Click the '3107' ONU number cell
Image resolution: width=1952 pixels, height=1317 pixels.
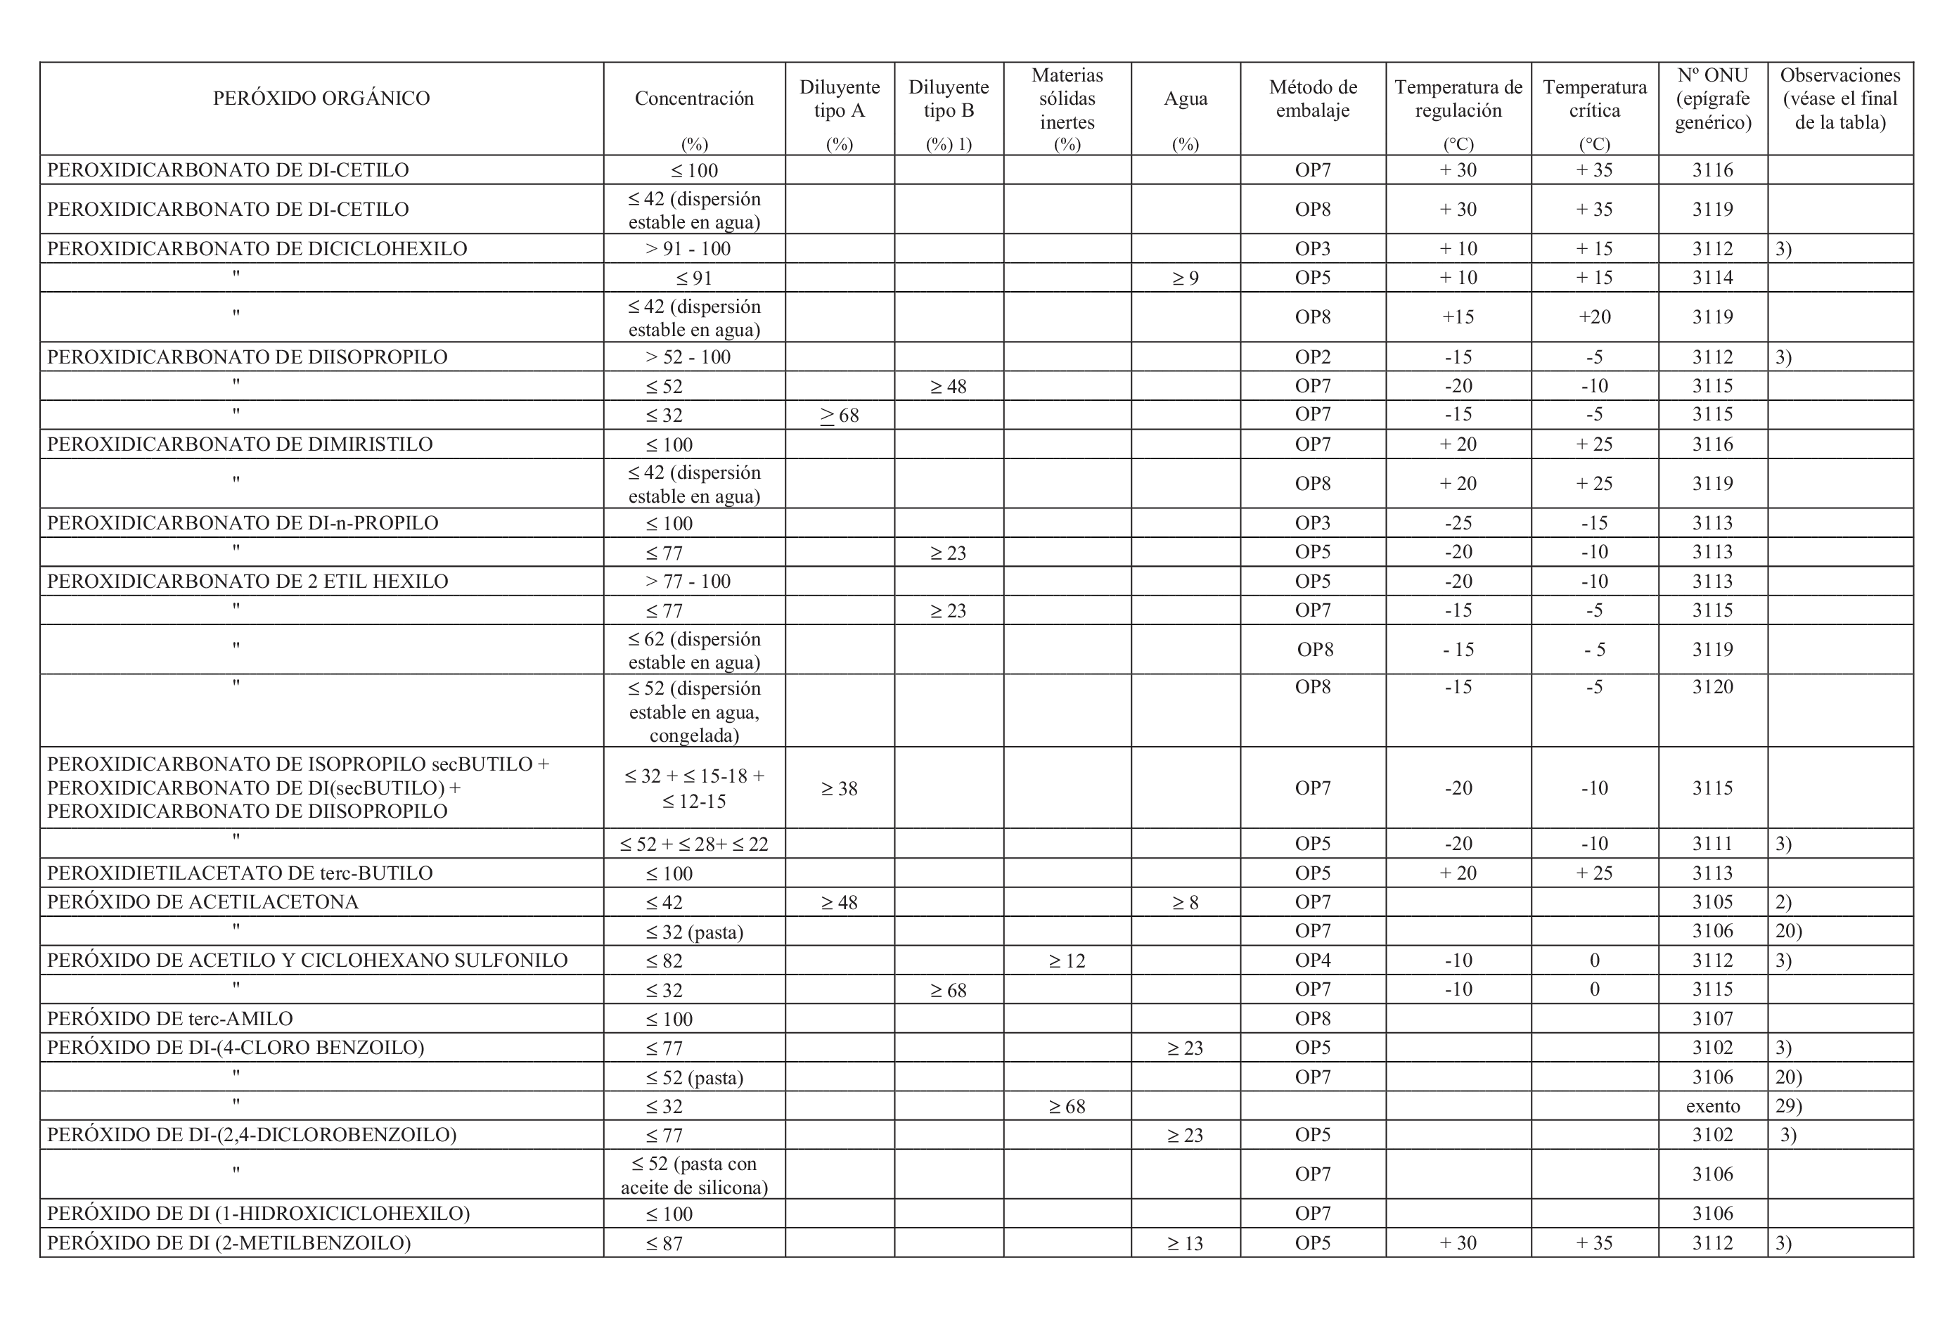pos(1713,1019)
